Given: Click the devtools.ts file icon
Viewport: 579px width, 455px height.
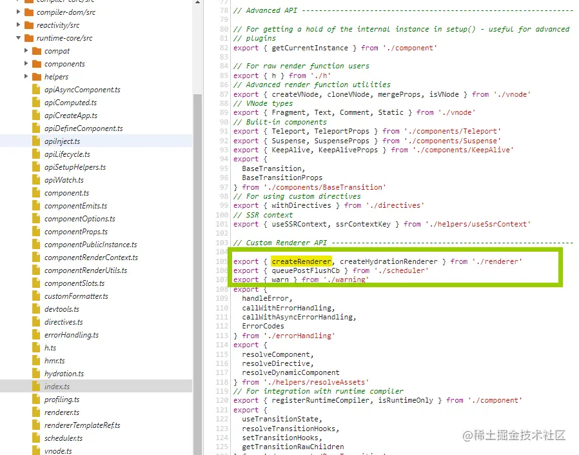Looking at the screenshot, I should pyautogui.click(x=36, y=309).
